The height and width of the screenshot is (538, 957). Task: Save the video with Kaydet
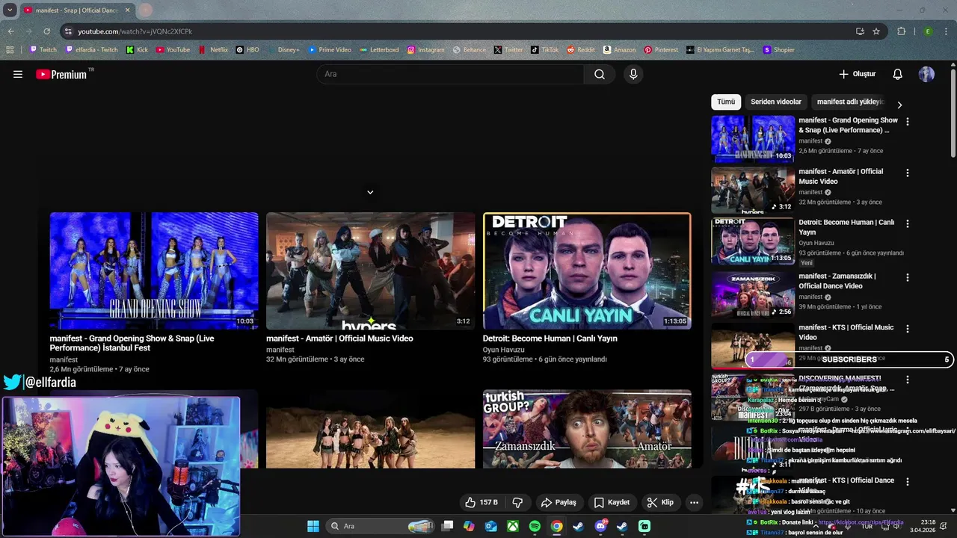tap(612, 502)
